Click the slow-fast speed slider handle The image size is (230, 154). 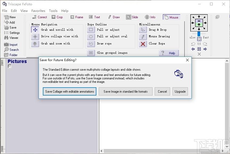199,34
